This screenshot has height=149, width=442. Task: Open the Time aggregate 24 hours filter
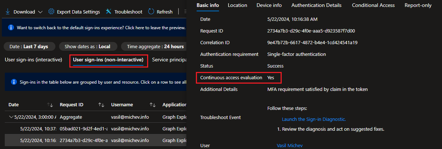click(155, 46)
